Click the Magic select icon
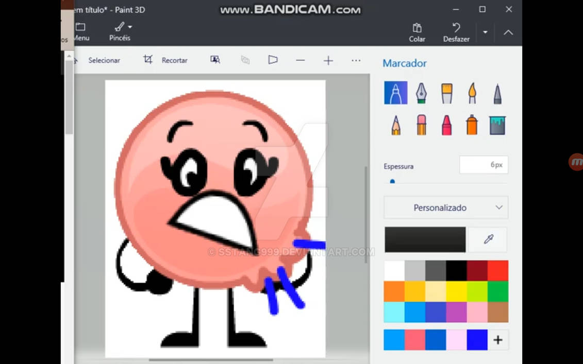The height and width of the screenshot is (364, 583). click(215, 60)
